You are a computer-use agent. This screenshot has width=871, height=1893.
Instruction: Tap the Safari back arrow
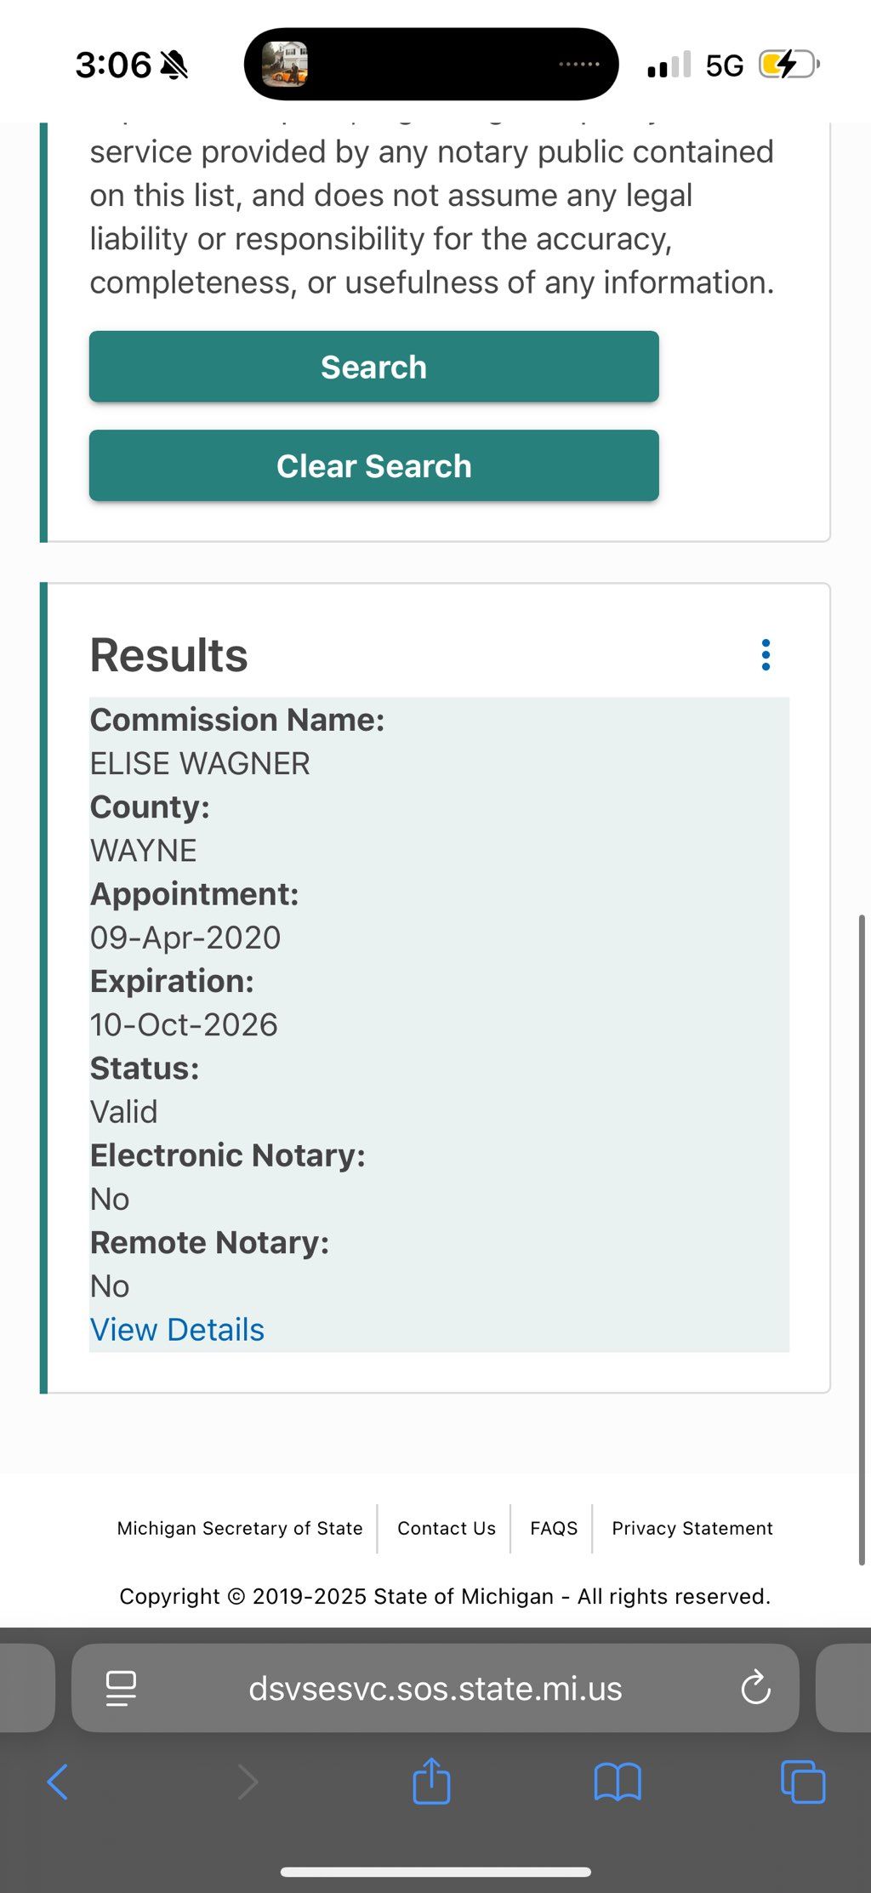pos(58,1782)
